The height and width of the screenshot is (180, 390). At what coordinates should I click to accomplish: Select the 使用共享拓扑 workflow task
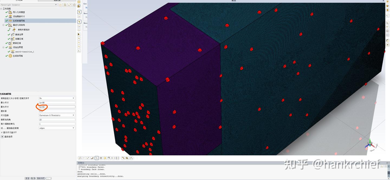coord(24,30)
